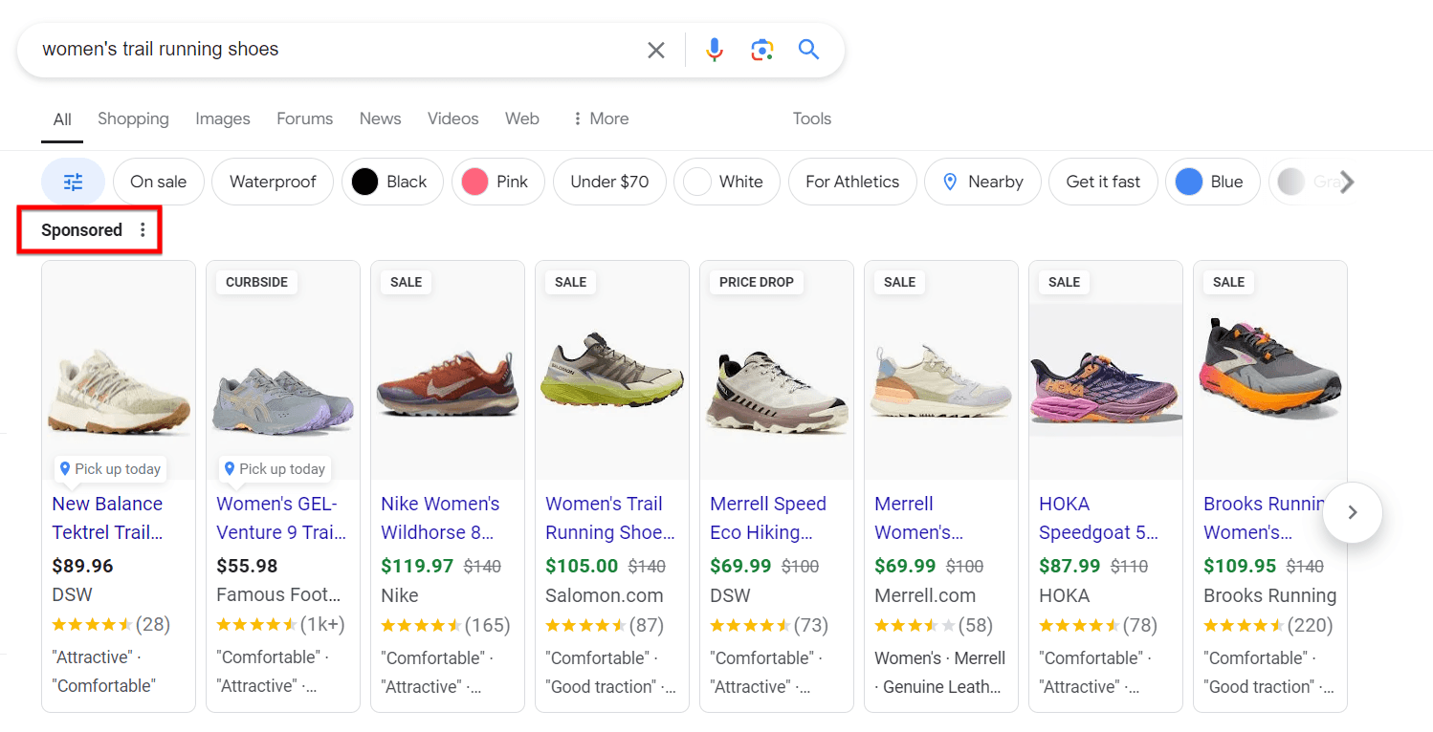The image size is (1433, 732).
Task: Open the Merrell Women's product link
Action: coord(919,518)
